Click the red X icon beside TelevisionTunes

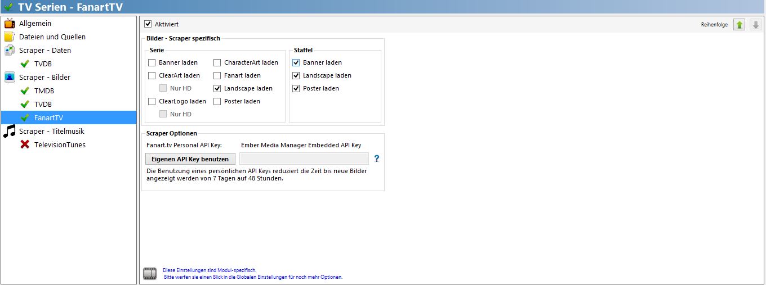pyautogui.click(x=25, y=145)
